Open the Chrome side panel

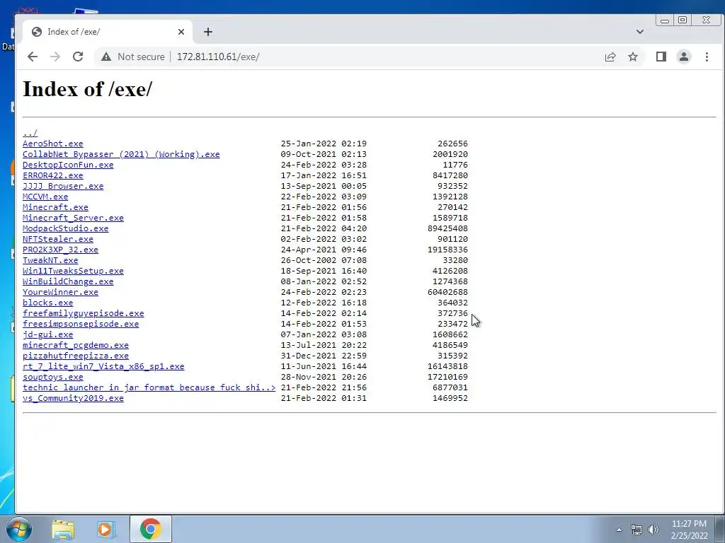pos(661,57)
